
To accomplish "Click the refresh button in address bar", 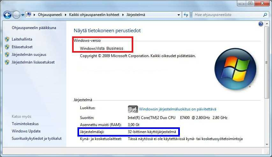I will [x=186, y=15].
